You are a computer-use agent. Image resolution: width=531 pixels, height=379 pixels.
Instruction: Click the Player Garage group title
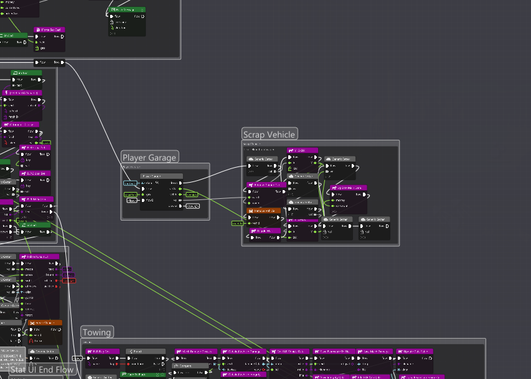149,157
